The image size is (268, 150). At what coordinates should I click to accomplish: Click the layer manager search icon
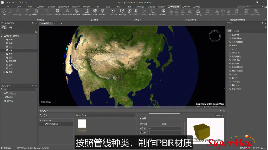point(36,89)
